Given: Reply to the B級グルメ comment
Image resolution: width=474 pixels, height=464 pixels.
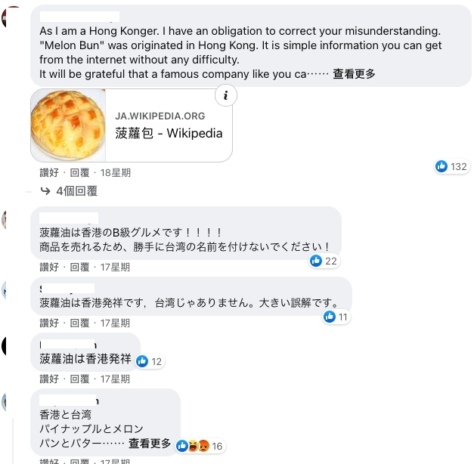Looking at the screenshot, I should [x=79, y=267].
